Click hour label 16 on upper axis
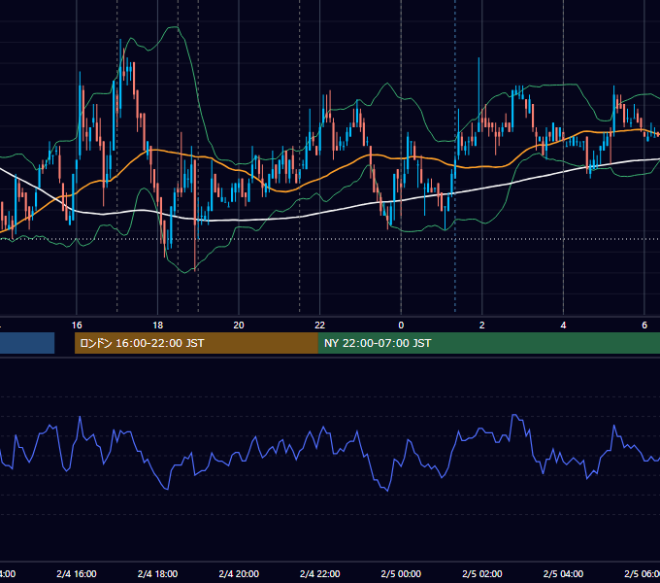The width and height of the screenshot is (660, 583). [x=77, y=326]
